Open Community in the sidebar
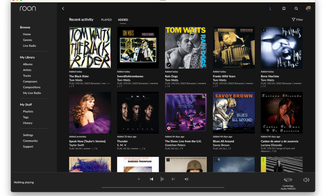The width and height of the screenshot is (326, 196). coord(31,141)
